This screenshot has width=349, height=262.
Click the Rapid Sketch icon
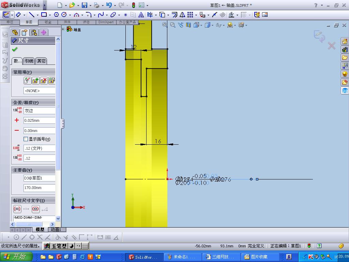(257, 15)
